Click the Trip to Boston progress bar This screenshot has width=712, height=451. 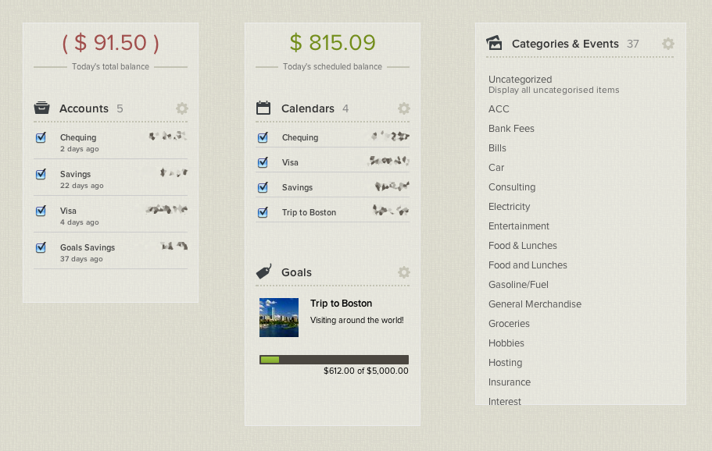pos(333,360)
